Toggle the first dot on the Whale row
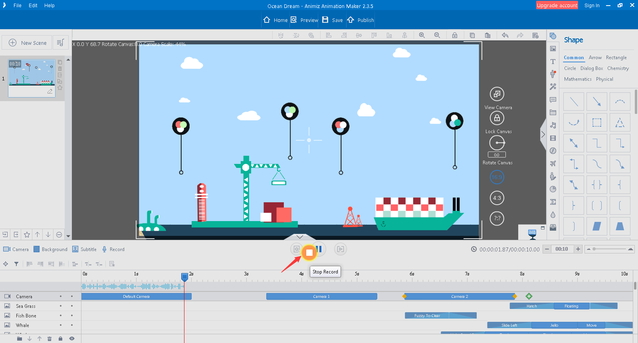Screen dimensions: 638x343 (x=61, y=325)
